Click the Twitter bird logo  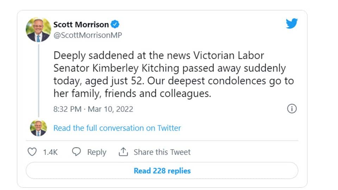pyautogui.click(x=292, y=24)
